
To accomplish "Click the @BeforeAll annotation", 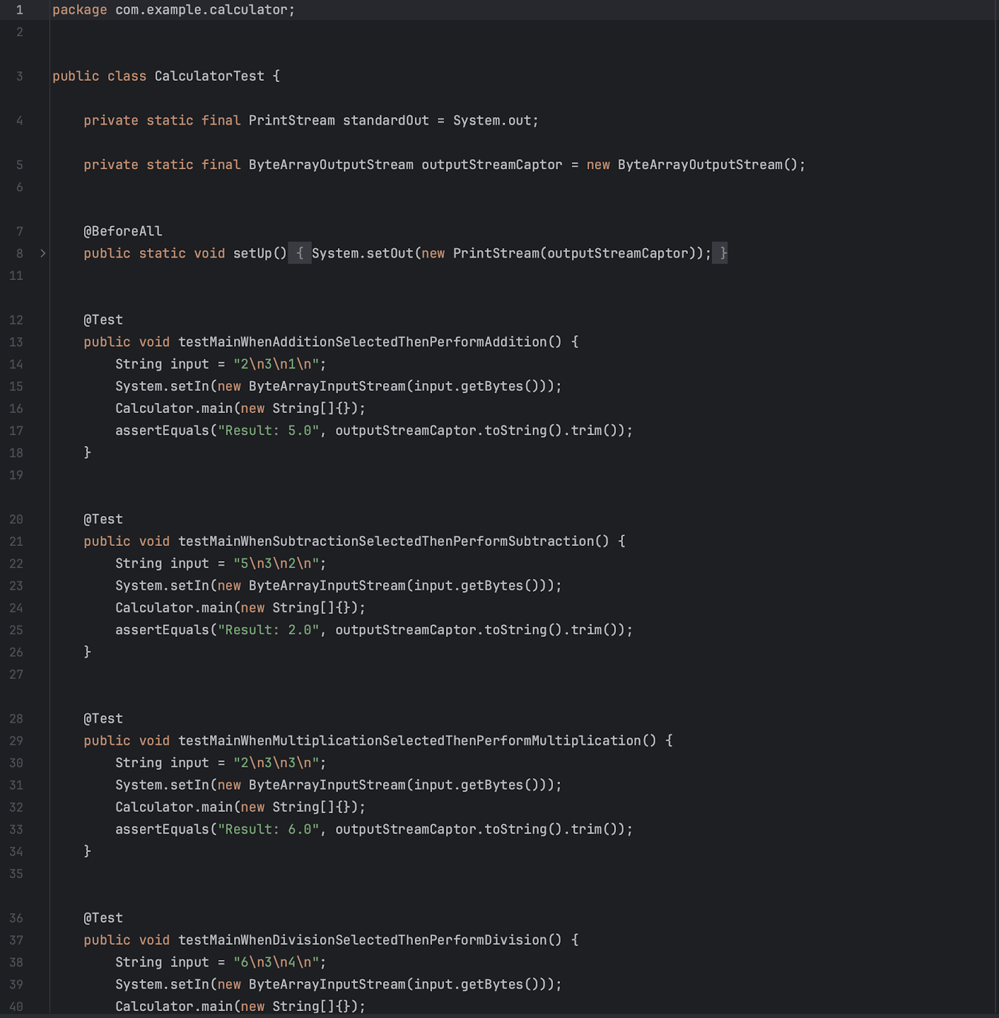I will coord(123,232).
